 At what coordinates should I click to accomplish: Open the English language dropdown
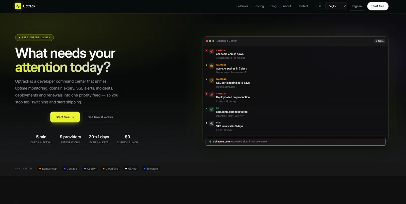(x=336, y=6)
